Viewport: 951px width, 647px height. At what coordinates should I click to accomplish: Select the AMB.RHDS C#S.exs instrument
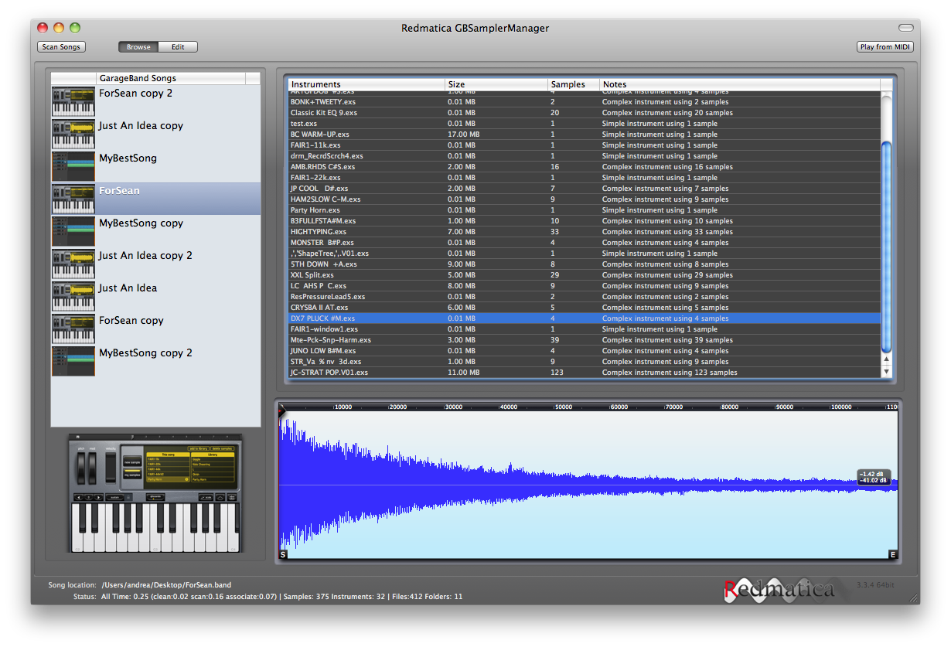coord(585,167)
